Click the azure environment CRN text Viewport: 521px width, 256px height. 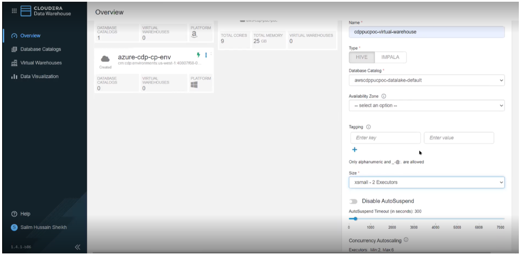(159, 64)
